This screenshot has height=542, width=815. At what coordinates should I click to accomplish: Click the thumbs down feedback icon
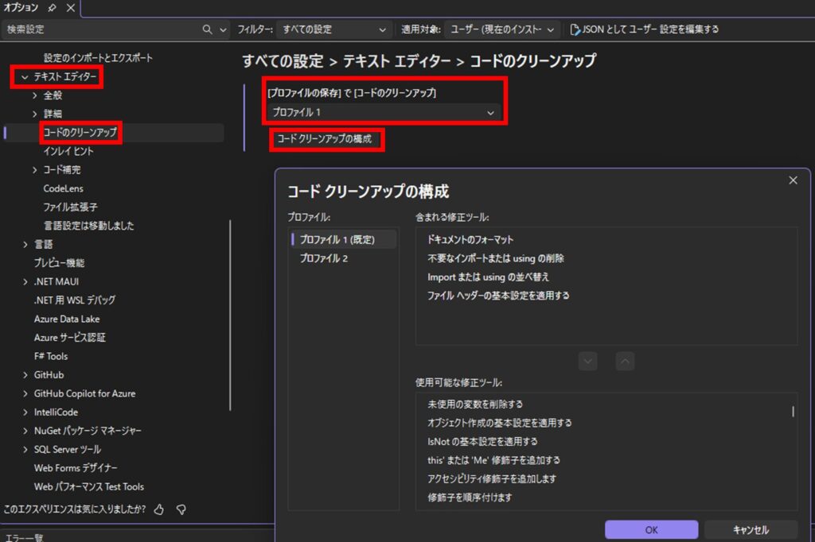pos(181,509)
